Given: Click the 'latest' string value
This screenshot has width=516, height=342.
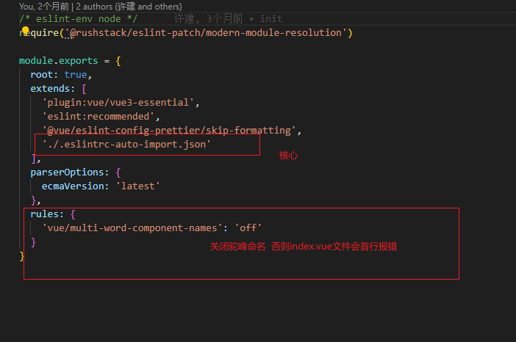Looking at the screenshot, I should click(x=138, y=186).
